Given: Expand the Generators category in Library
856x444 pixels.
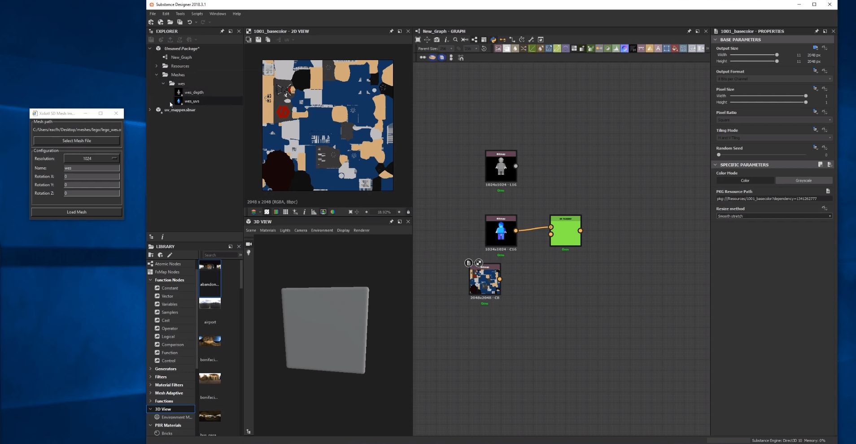Looking at the screenshot, I should (x=150, y=369).
